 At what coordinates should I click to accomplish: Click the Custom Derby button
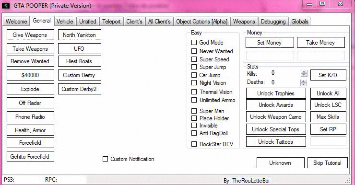tap(80, 75)
